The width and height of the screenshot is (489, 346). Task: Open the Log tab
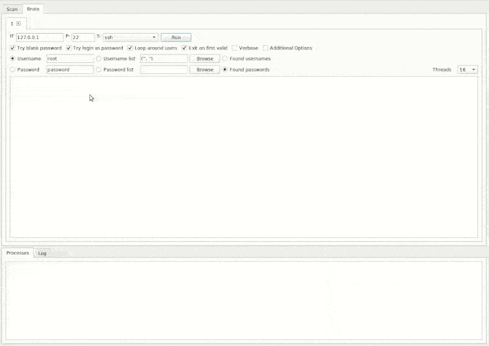42,253
